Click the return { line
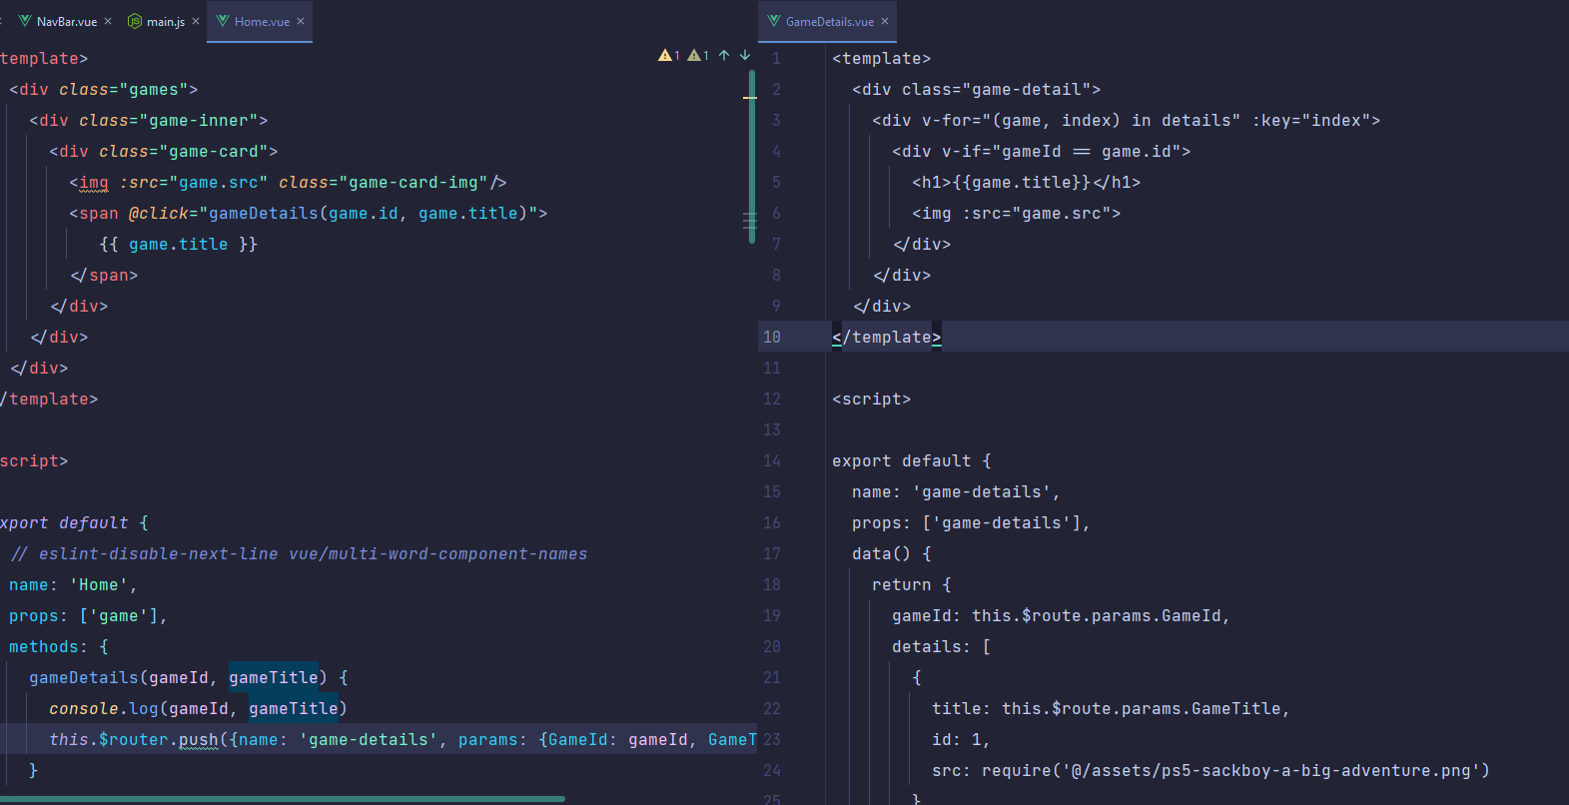The image size is (1569, 805). point(912,585)
